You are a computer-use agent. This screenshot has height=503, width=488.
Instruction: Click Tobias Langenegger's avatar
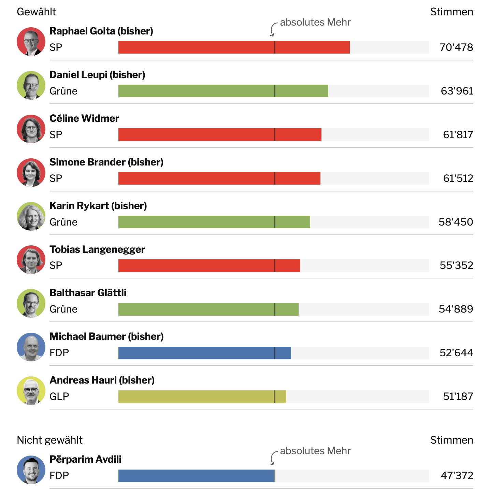[x=31, y=260]
